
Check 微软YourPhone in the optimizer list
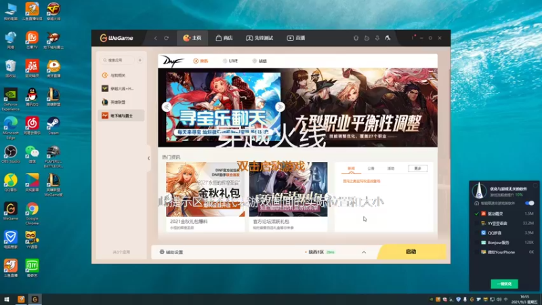tap(476, 252)
